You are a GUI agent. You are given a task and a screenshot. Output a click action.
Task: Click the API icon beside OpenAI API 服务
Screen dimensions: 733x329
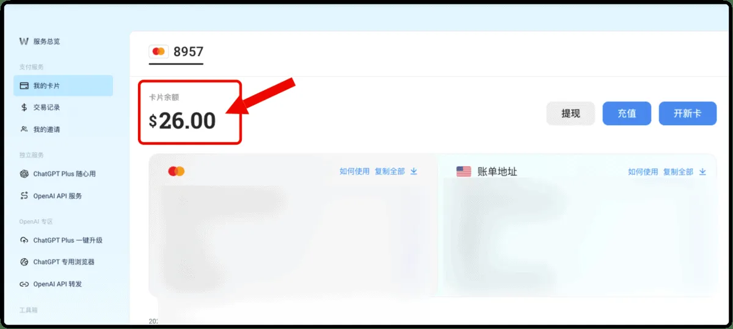[x=24, y=196]
